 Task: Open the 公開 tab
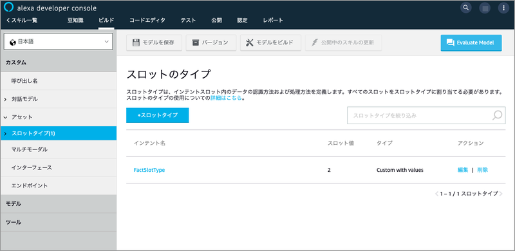click(216, 21)
